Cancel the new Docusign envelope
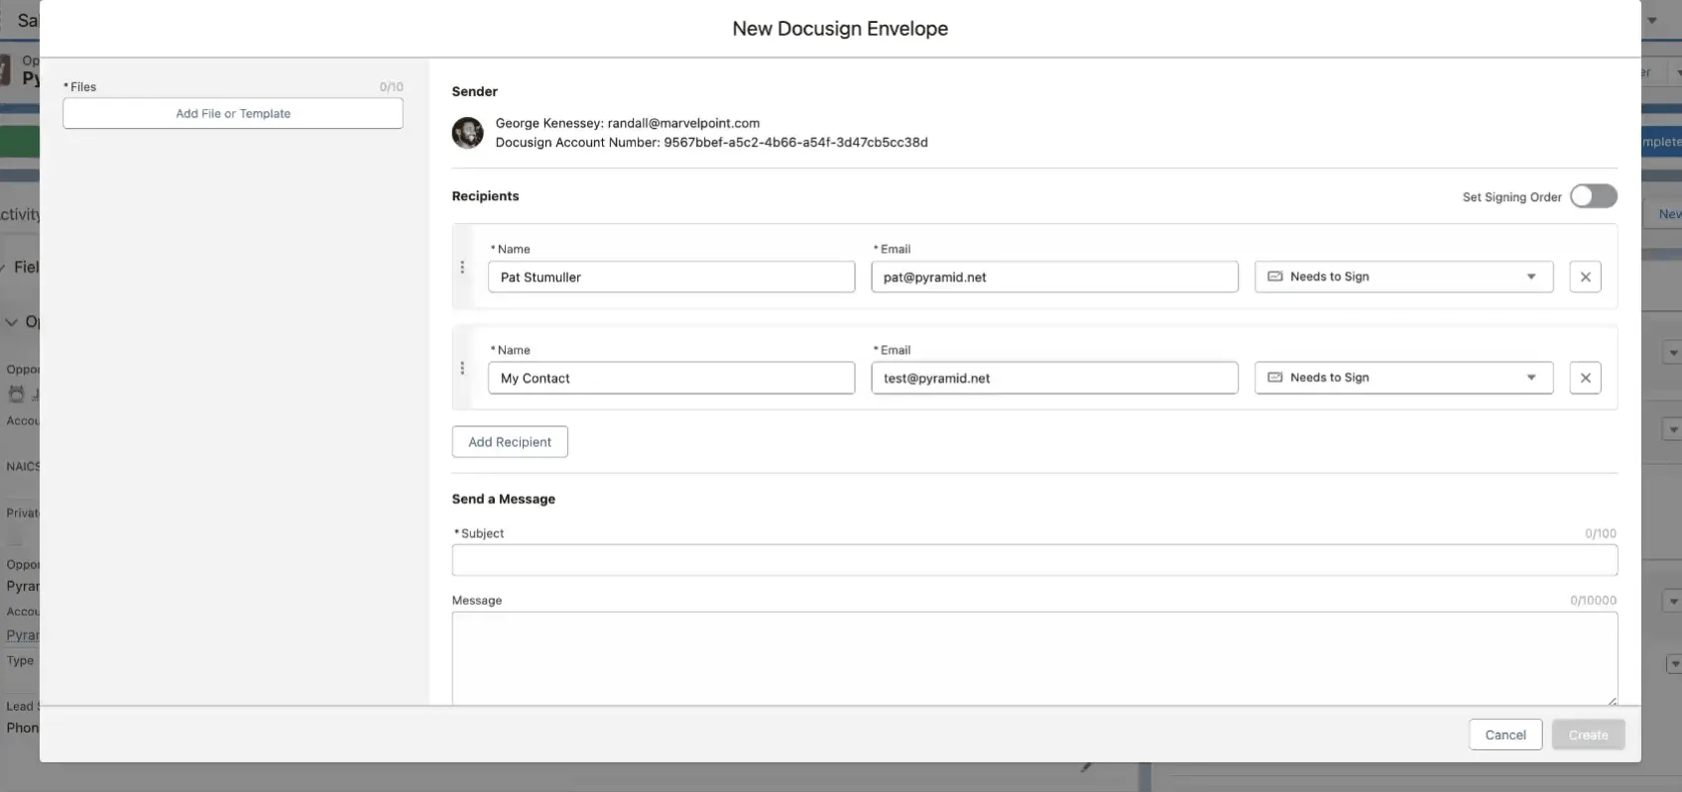This screenshot has width=1682, height=792. point(1505,735)
